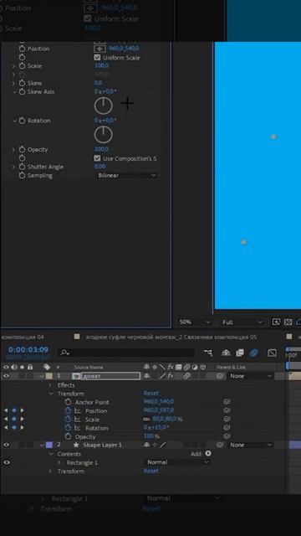301x536 pixels.
Task: Click the lock column header icon
Action: pyautogui.click(x=30, y=367)
